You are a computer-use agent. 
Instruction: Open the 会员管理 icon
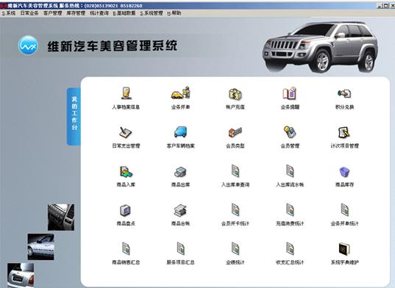290,132
